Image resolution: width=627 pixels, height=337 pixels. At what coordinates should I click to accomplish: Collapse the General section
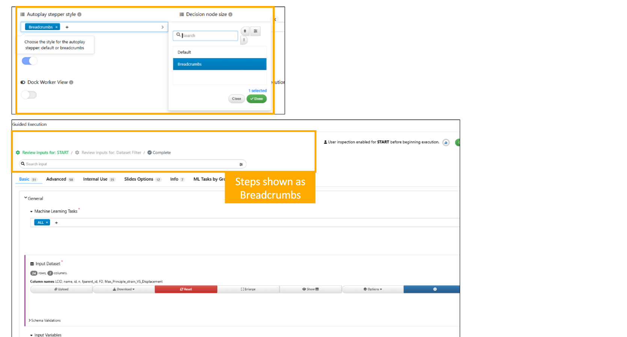pos(26,198)
